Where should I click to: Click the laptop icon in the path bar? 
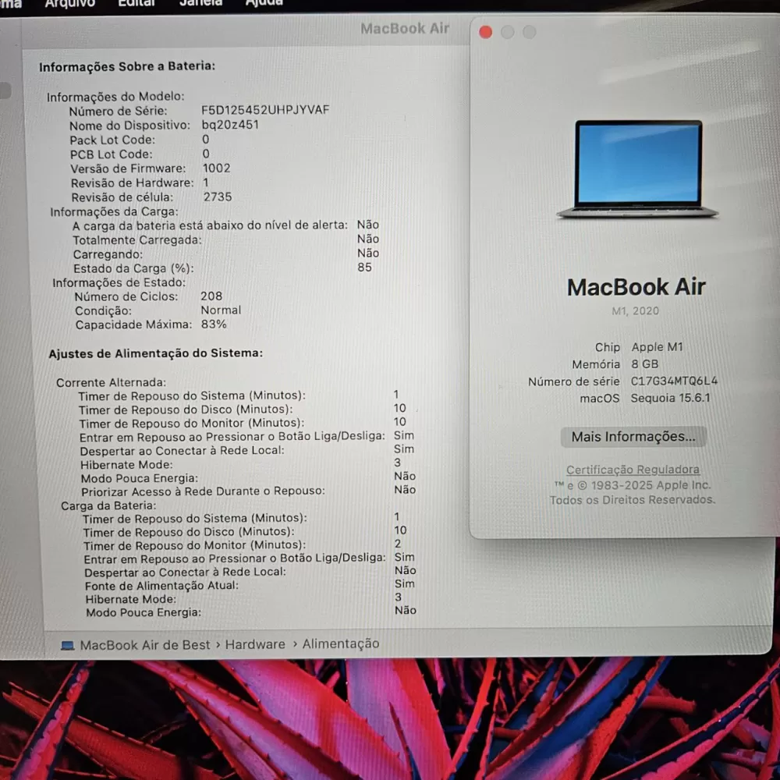tap(68, 645)
